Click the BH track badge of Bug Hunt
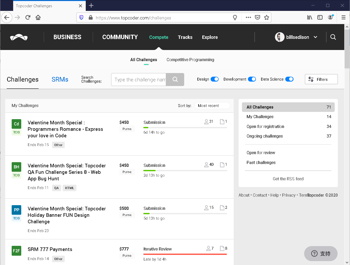The width and height of the screenshot is (350, 265). (x=16, y=167)
